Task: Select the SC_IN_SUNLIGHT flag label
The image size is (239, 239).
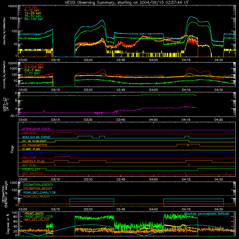Action: pyautogui.click(x=34, y=141)
